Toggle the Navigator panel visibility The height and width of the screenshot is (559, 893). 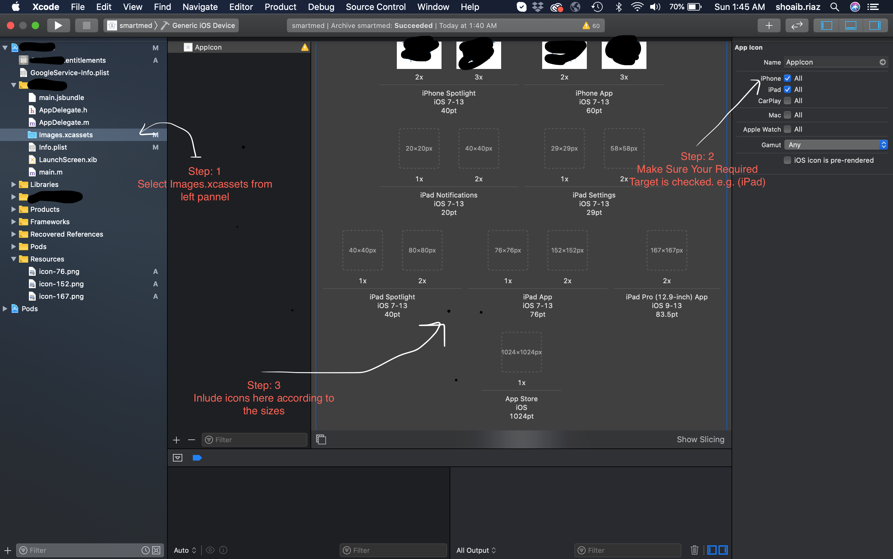click(x=826, y=25)
